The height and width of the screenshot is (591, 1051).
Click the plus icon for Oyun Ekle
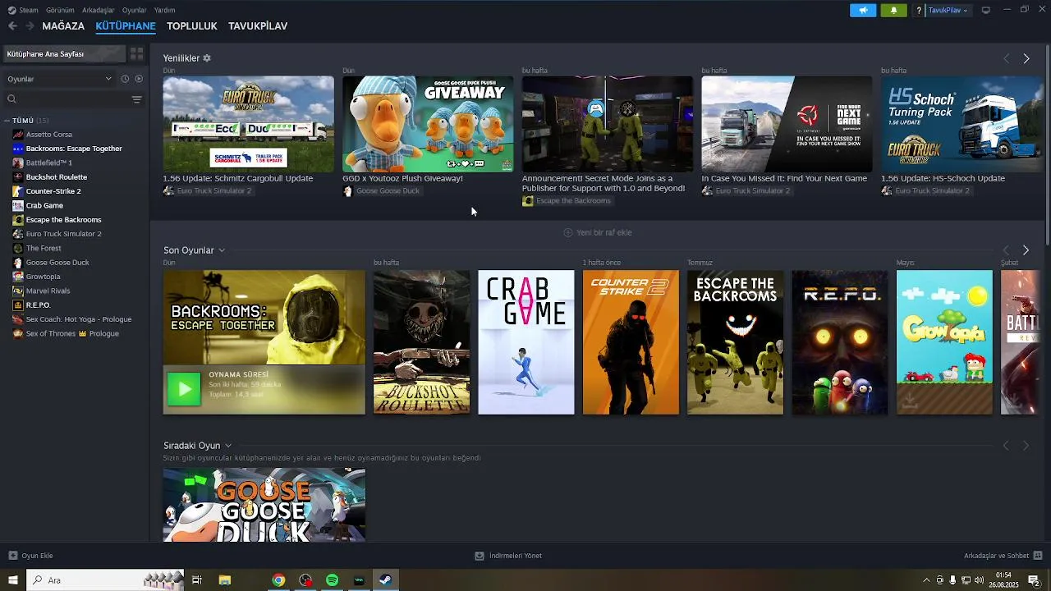click(12, 556)
